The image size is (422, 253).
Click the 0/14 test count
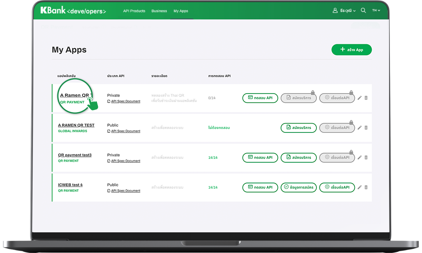point(212,98)
